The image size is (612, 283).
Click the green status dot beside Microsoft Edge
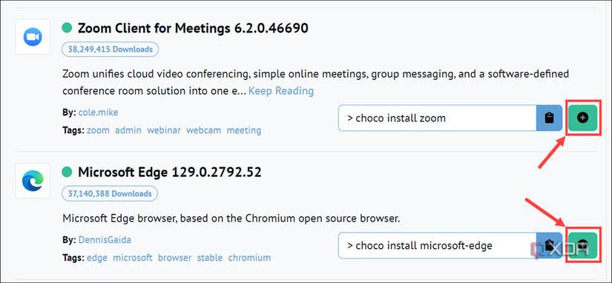coord(67,172)
